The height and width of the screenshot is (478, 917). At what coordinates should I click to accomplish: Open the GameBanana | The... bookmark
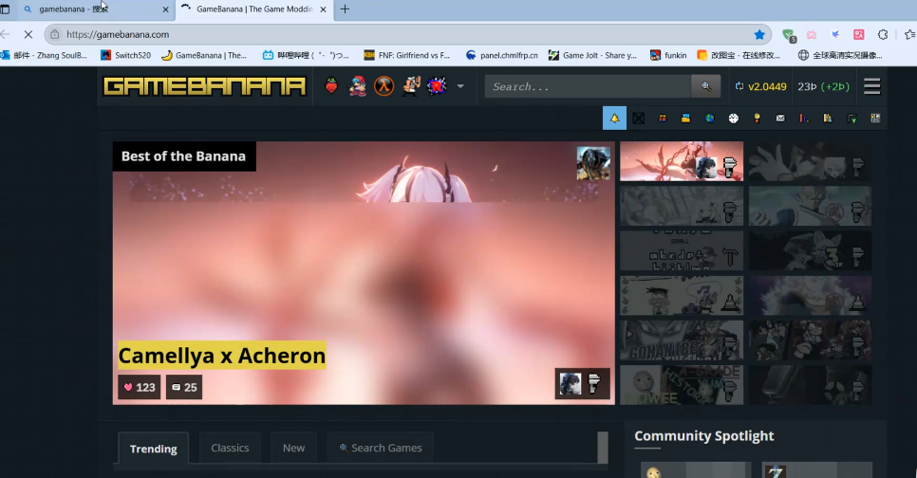tap(204, 55)
